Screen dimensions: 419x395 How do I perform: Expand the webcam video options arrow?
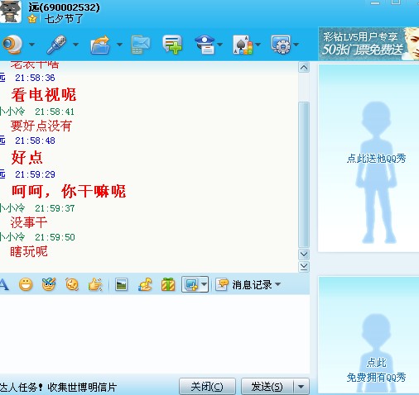(31, 45)
